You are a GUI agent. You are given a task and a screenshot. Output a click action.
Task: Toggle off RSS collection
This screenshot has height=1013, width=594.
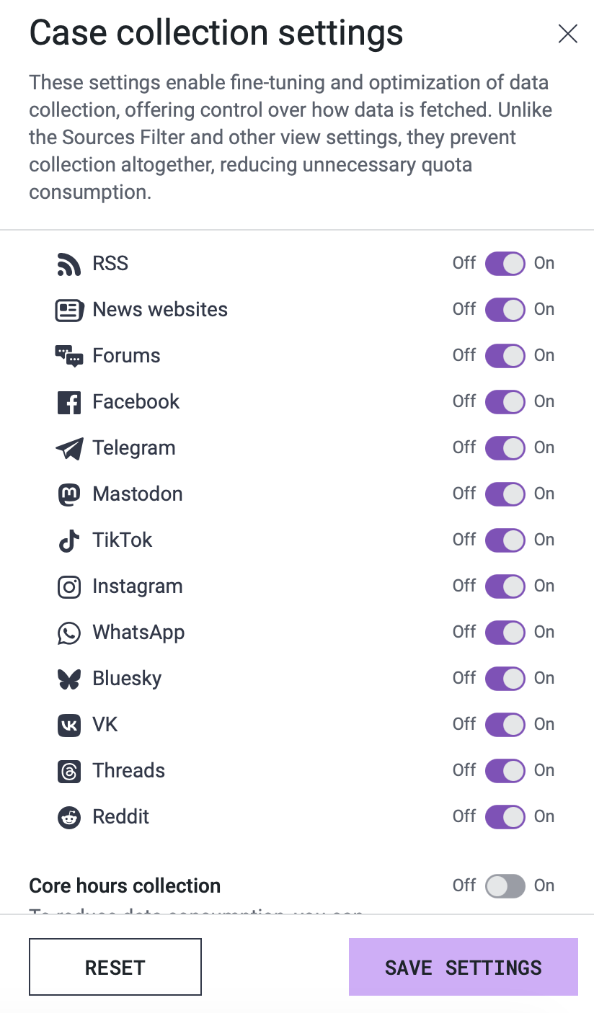[x=505, y=264]
